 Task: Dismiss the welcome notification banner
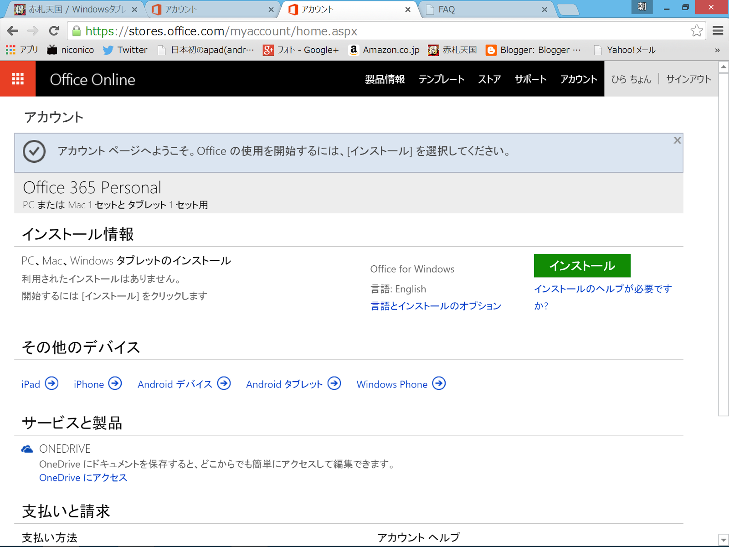[677, 140]
